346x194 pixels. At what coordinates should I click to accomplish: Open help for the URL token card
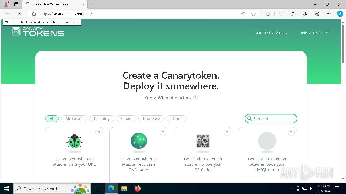click(x=99, y=133)
